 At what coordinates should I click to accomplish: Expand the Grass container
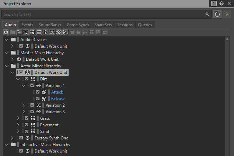18,118
